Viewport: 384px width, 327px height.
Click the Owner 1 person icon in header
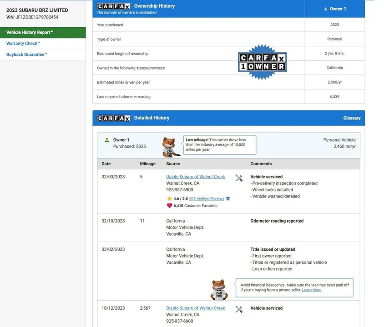[x=325, y=9]
